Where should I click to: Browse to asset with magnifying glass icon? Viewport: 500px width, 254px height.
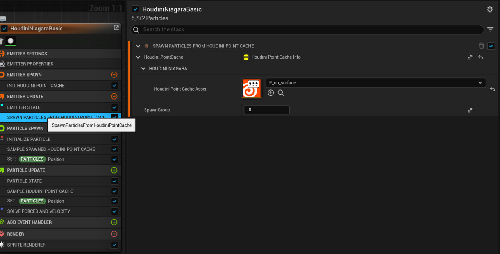click(281, 93)
